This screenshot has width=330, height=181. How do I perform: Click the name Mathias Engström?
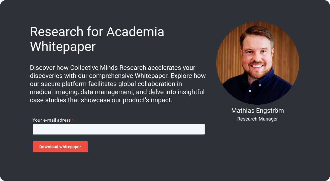(x=258, y=111)
